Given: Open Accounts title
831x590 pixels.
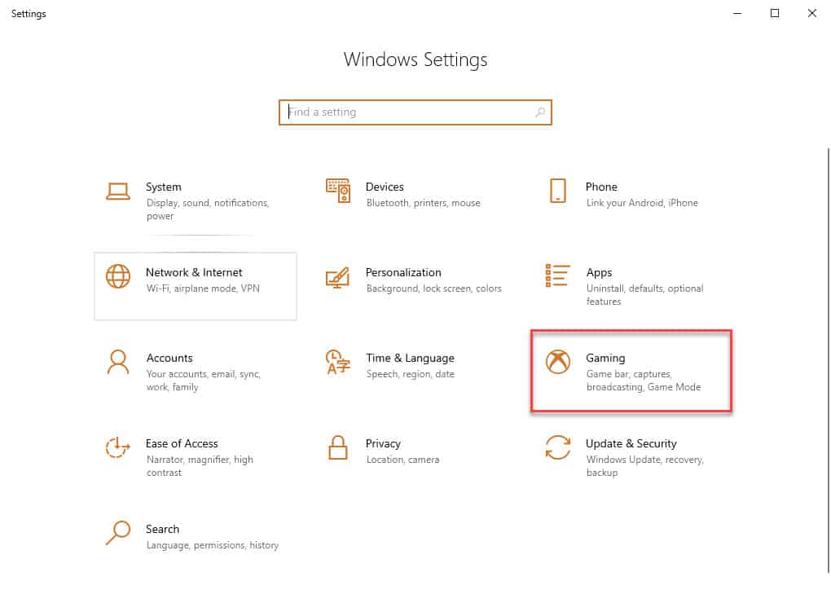Looking at the screenshot, I should (x=169, y=359).
